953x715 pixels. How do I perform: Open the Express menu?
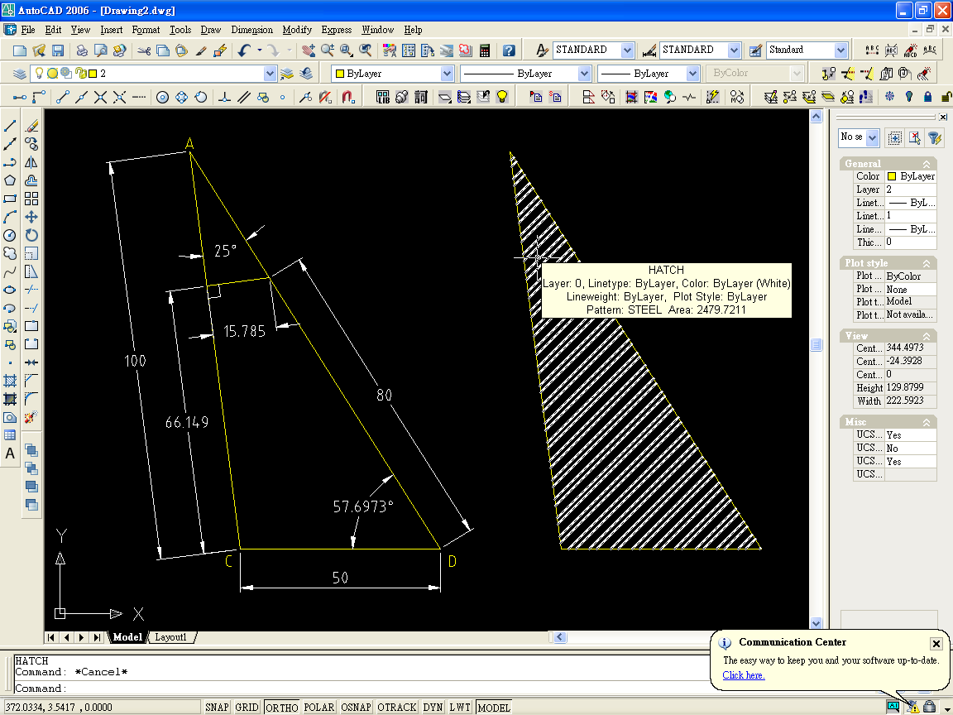click(x=337, y=30)
